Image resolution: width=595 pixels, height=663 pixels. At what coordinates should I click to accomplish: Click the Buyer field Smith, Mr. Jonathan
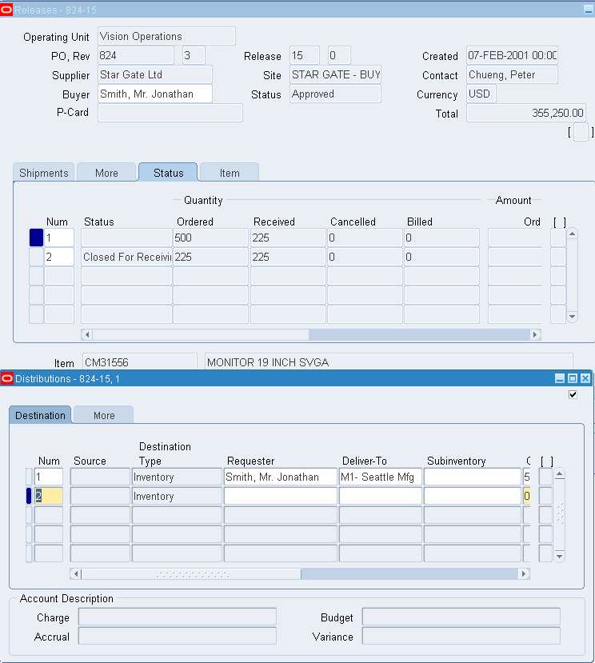[x=155, y=94]
